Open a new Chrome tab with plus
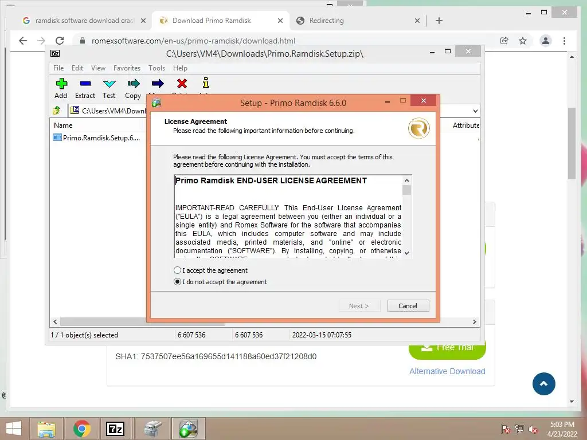 pyautogui.click(x=439, y=21)
